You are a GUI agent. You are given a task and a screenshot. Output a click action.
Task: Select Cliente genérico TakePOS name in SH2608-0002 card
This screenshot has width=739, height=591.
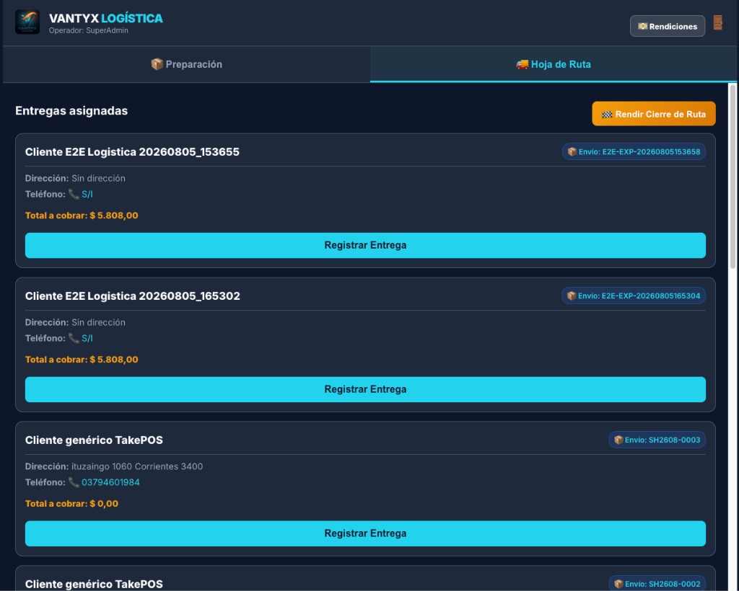click(94, 584)
